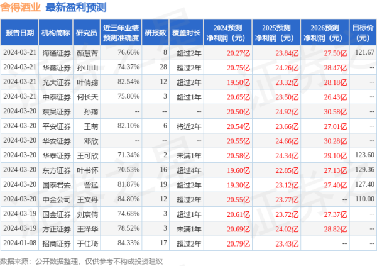The width and height of the screenshot is (377, 266).
Task: Click analyst name 王可欣
Action: [x=87, y=156]
